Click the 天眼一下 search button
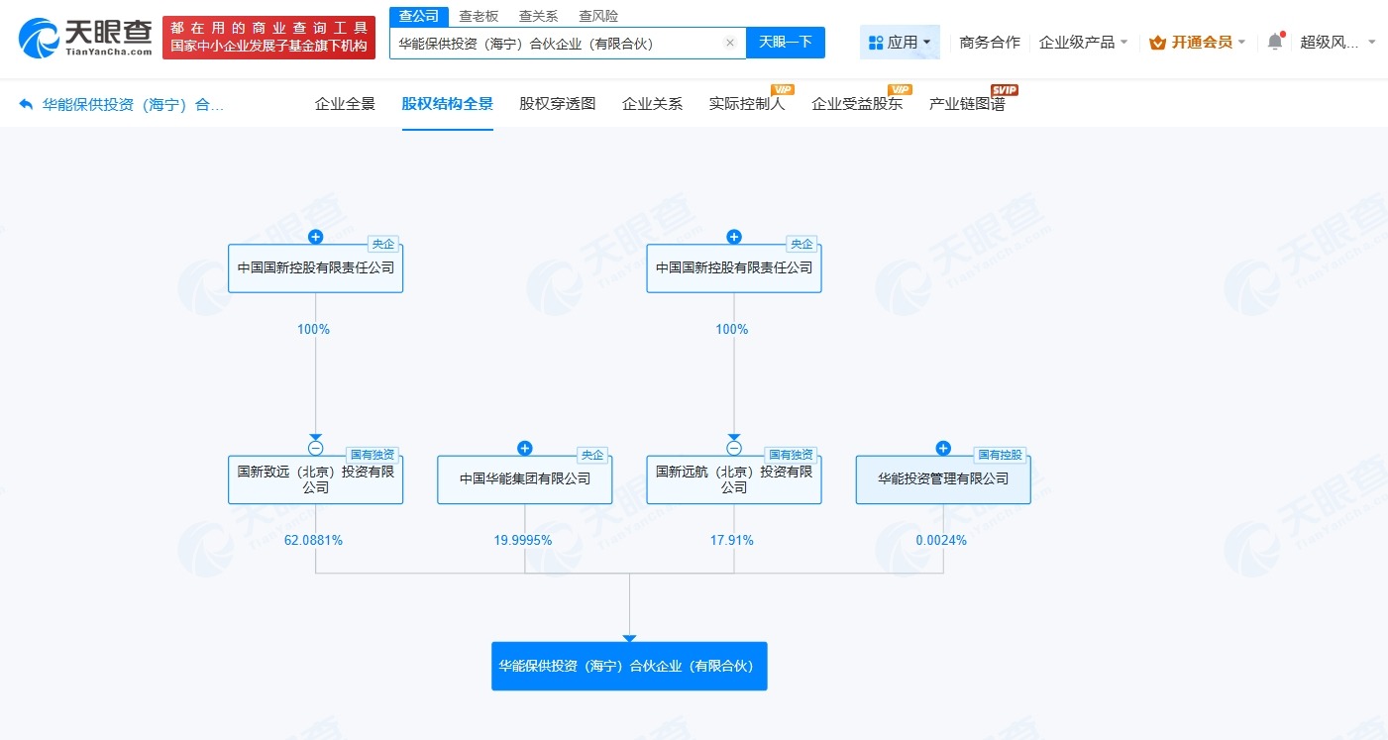This screenshot has width=1388, height=740. (x=786, y=43)
